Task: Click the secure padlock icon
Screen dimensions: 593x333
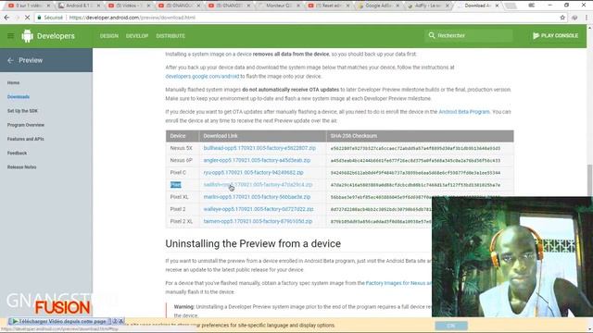Action: [39, 18]
